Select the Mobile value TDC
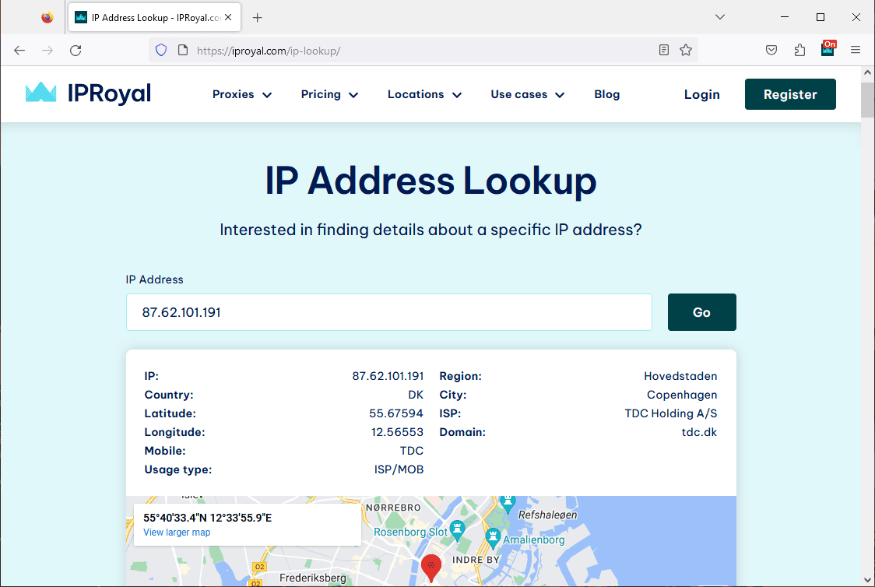The image size is (875, 587). (x=412, y=451)
